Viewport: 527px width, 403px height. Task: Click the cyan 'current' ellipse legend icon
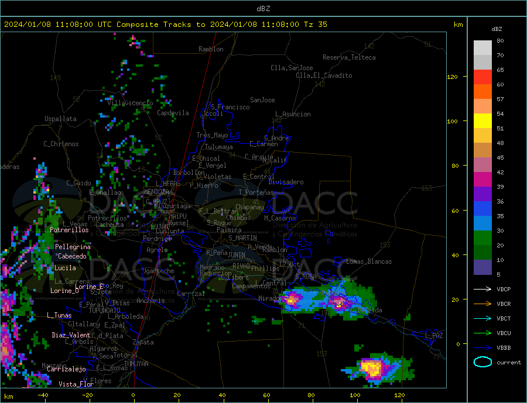(x=482, y=362)
